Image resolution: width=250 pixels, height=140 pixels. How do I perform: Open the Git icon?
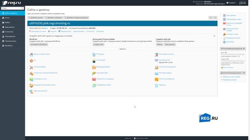pyautogui.click(x=31, y=61)
